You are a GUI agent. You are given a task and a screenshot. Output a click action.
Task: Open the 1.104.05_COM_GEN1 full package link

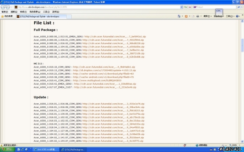tap(113, 57)
